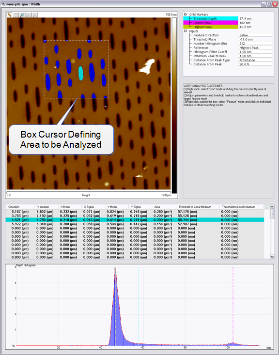This screenshot has height=355, width=279.
Task: Click the Distance From Peak value field
Action: tap(255, 64)
